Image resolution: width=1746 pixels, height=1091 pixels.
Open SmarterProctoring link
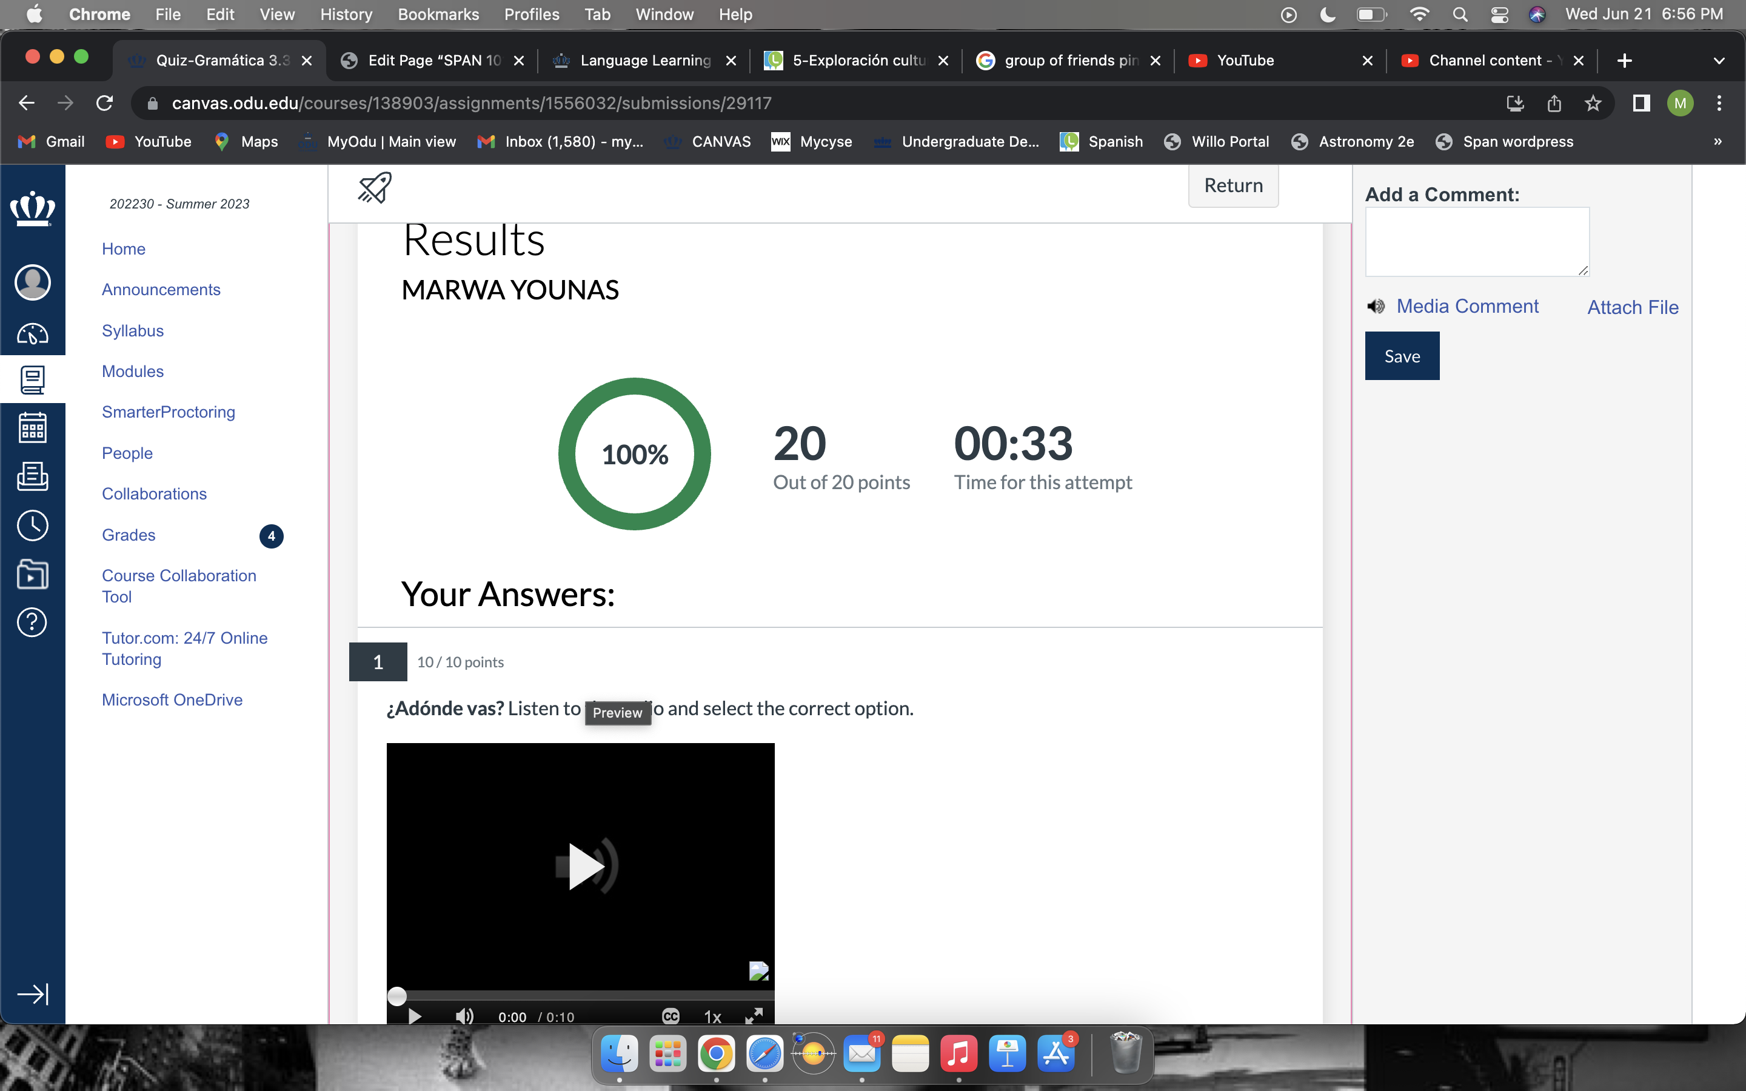click(x=168, y=412)
